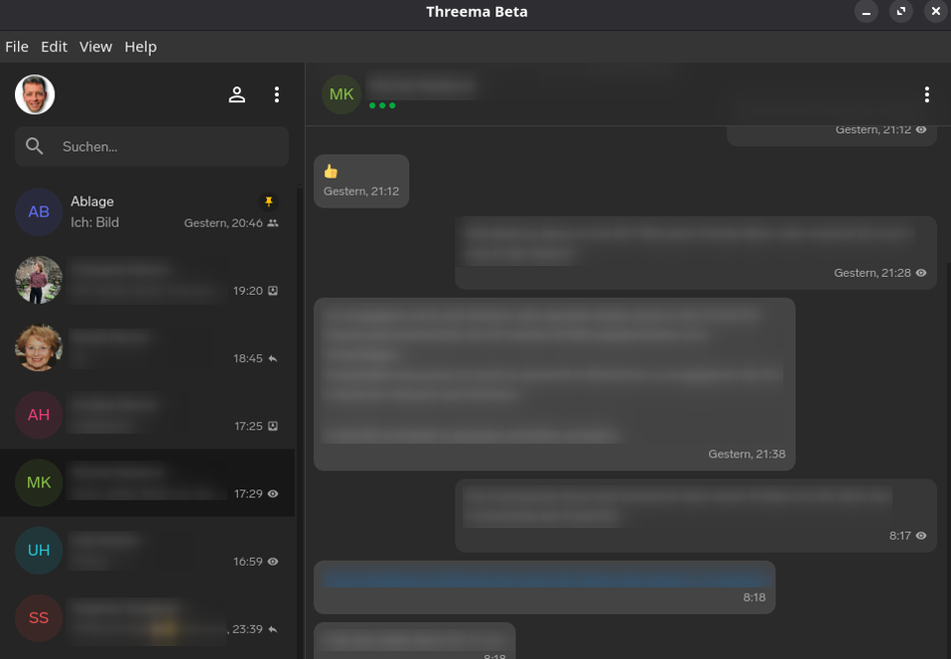Click the MK avatar in the chat list

click(x=39, y=482)
